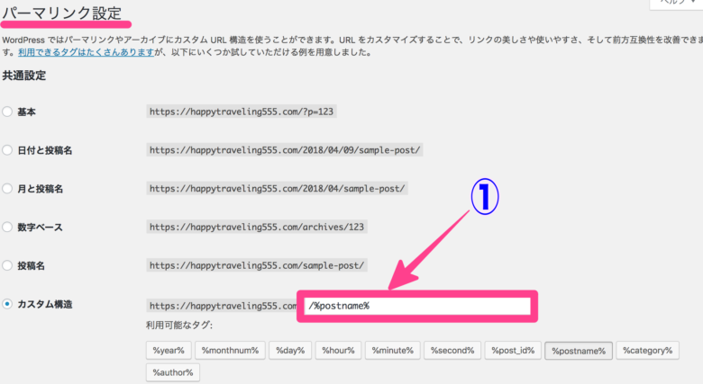Select the 基本 radio button

tap(7, 112)
